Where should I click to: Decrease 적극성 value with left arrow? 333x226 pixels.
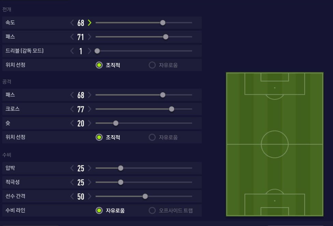[x=72, y=182]
